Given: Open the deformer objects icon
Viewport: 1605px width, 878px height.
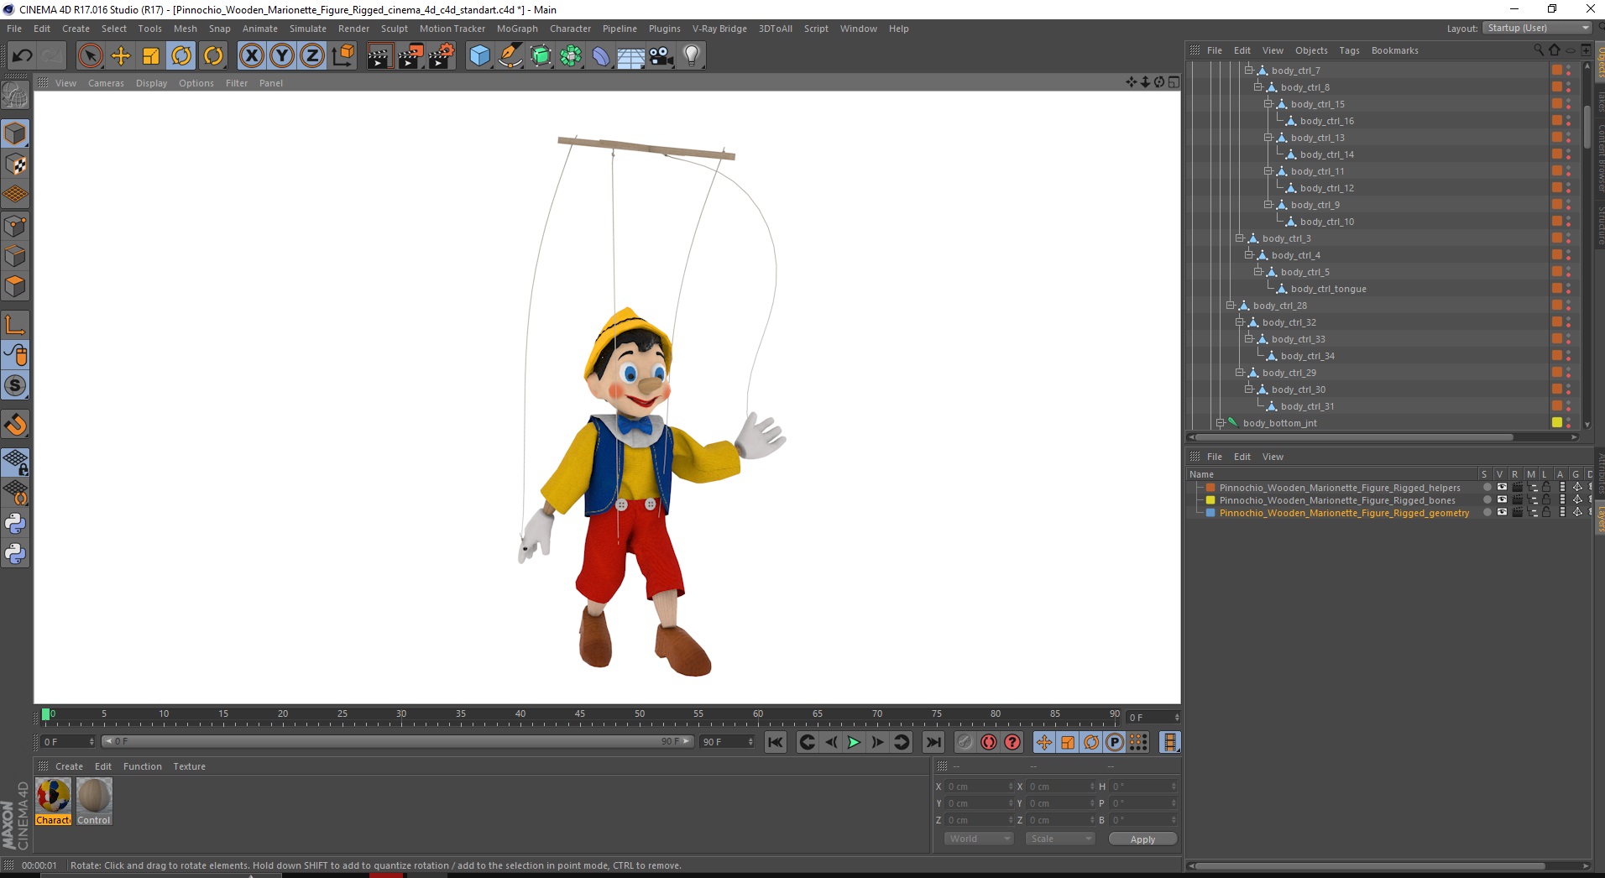Looking at the screenshot, I should pyautogui.click(x=602, y=56).
